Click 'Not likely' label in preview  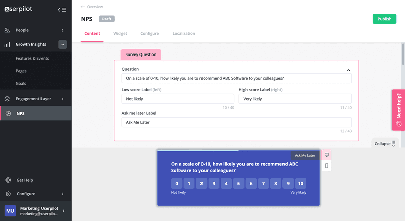[x=178, y=192]
